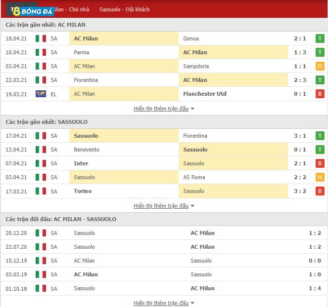The width and height of the screenshot is (328, 307).
Task: Click red B badge for Inter match
Action: (320, 163)
